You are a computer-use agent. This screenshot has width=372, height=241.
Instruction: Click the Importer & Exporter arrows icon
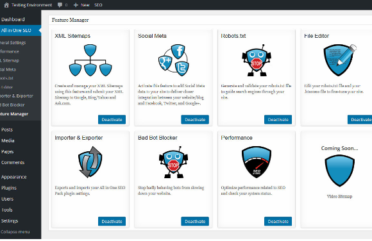coord(90,162)
